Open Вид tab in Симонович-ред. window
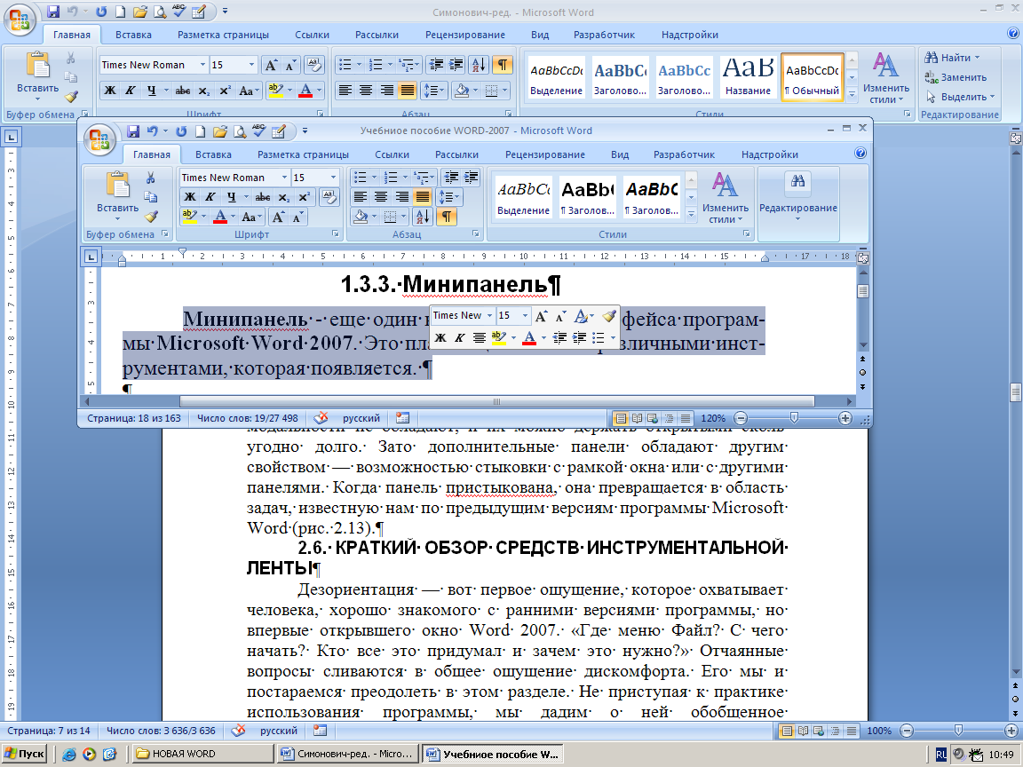The image size is (1023, 767). (540, 35)
